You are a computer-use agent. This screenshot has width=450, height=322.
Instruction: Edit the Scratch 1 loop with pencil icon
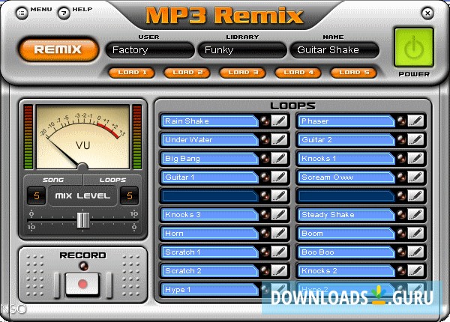279,252
